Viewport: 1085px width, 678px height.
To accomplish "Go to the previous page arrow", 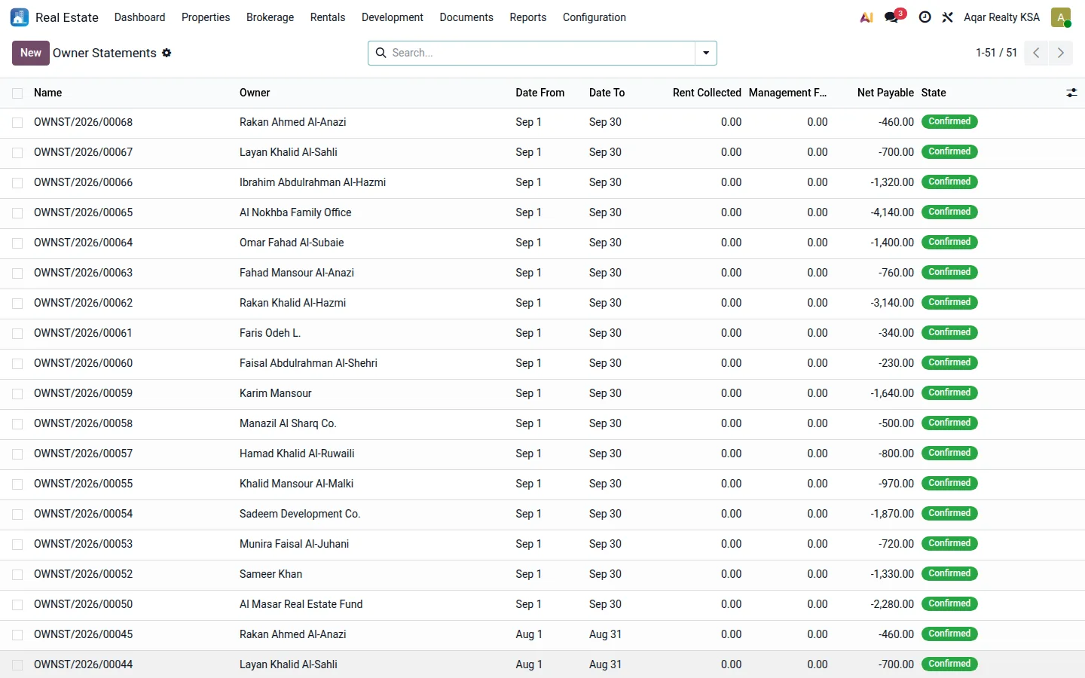I will 1036,53.
